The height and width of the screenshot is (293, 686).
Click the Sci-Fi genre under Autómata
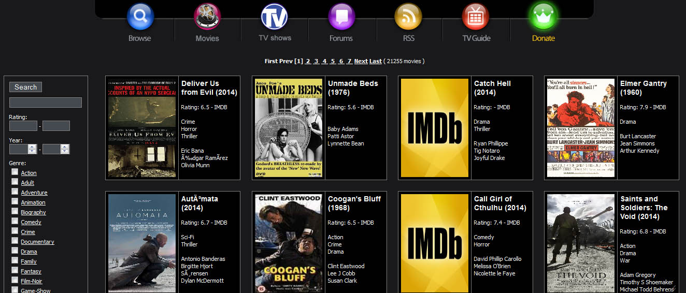pos(187,237)
